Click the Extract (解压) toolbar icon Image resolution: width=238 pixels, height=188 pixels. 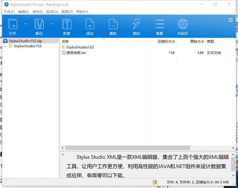click(39, 24)
